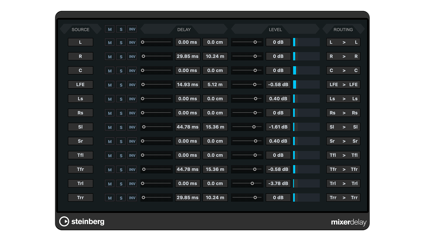Mute the LFE channel
The image size is (425, 239).
coord(110,85)
